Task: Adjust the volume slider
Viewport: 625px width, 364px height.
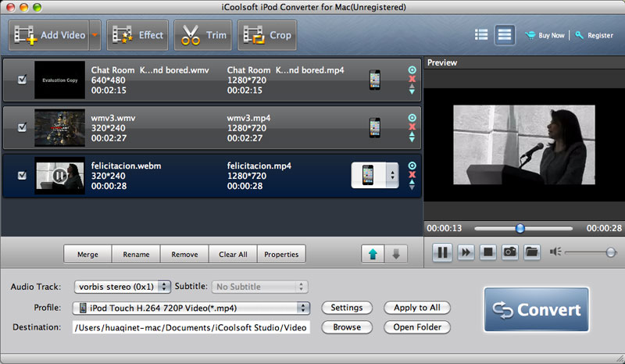Action: point(610,252)
